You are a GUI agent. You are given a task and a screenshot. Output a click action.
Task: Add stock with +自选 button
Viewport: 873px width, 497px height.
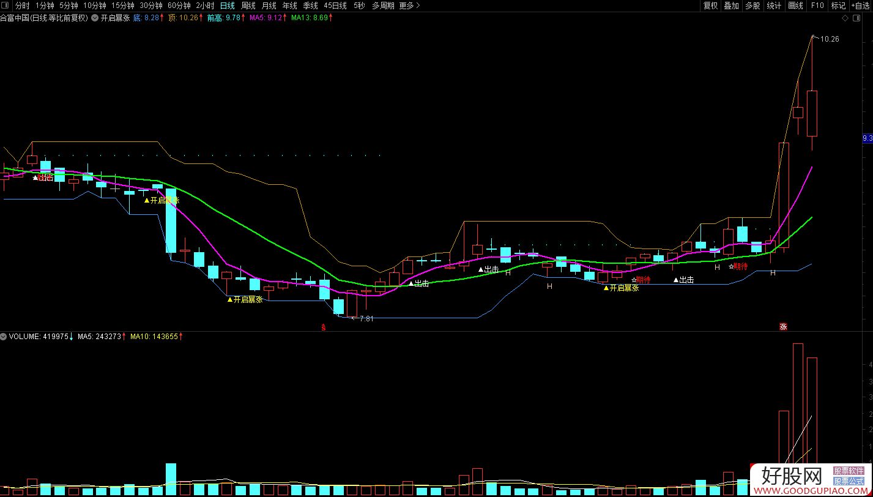click(861, 6)
